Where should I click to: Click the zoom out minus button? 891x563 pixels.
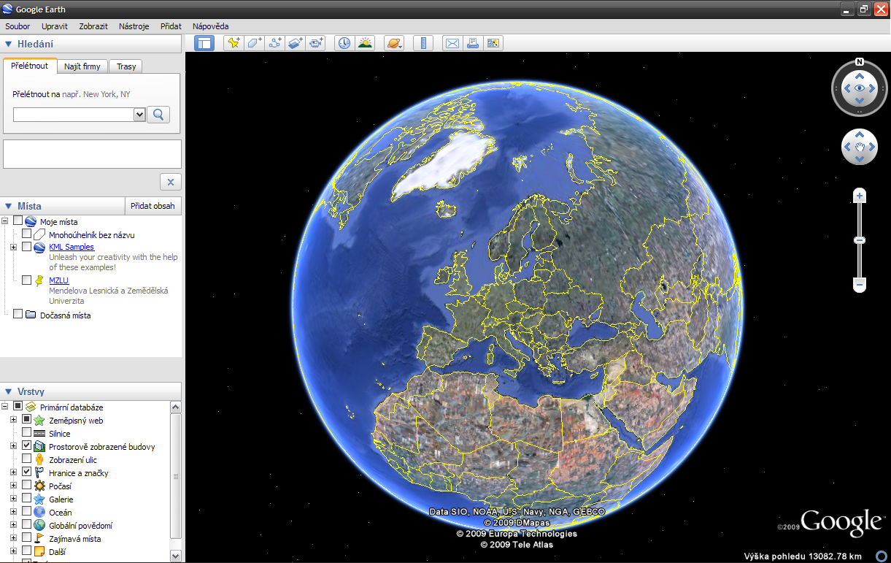coord(860,284)
